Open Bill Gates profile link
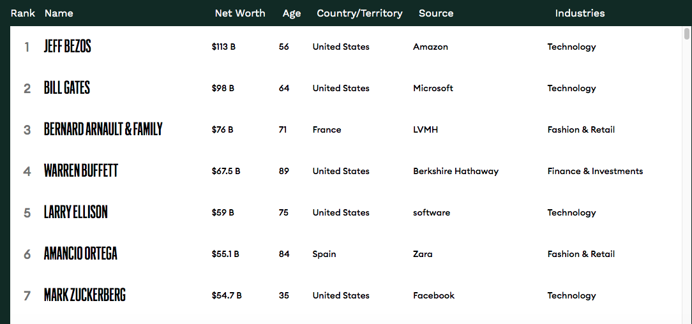Screen dimensions: 692x324 point(67,88)
